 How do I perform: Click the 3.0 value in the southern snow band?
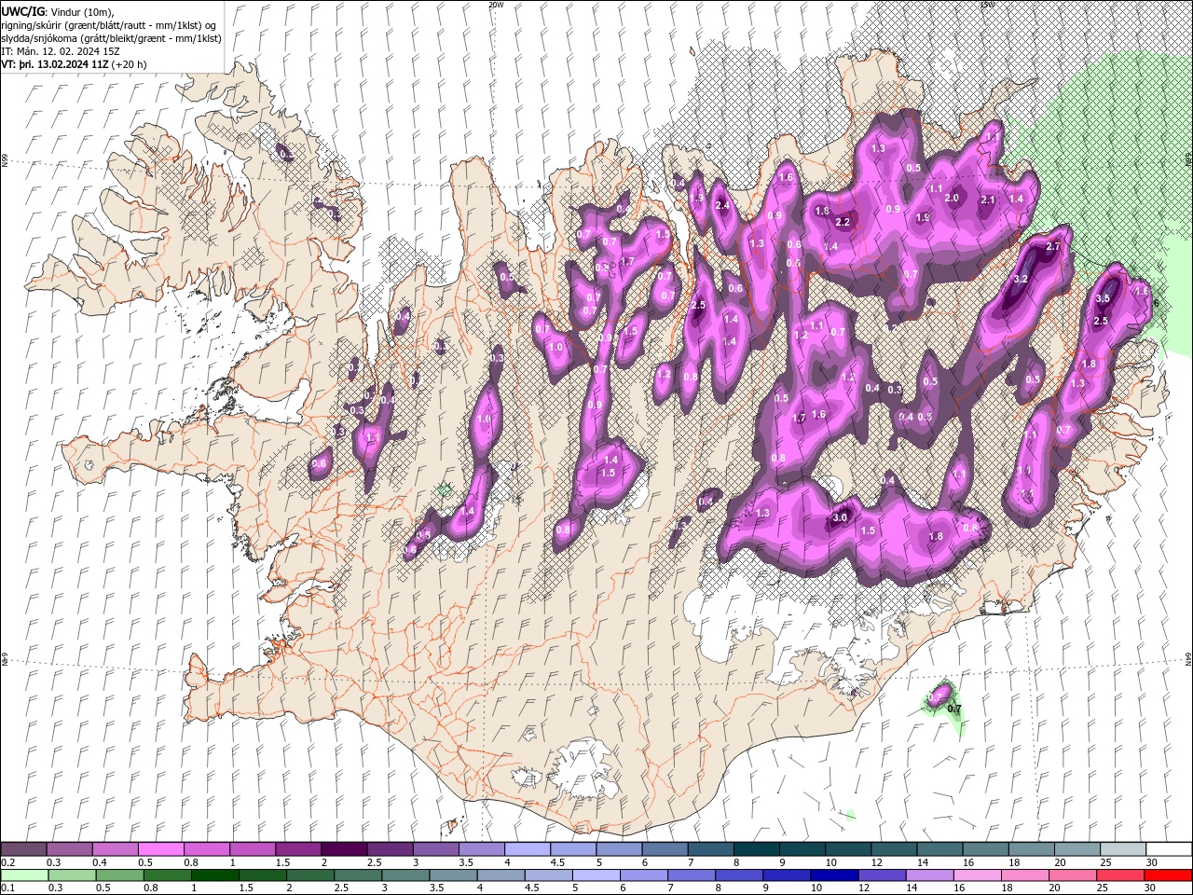point(839,517)
